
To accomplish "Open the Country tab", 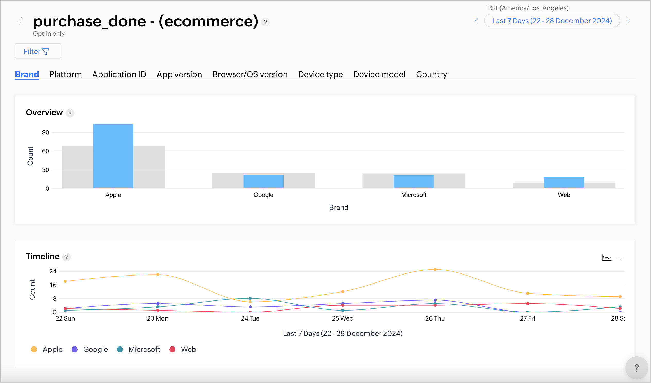I will pos(431,74).
